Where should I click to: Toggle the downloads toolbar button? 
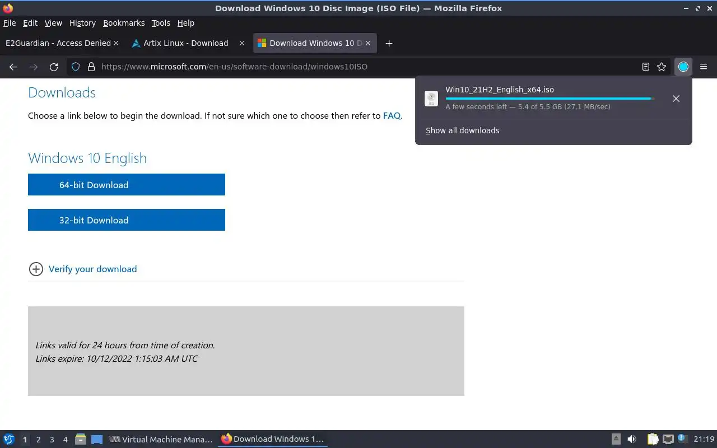(683, 67)
